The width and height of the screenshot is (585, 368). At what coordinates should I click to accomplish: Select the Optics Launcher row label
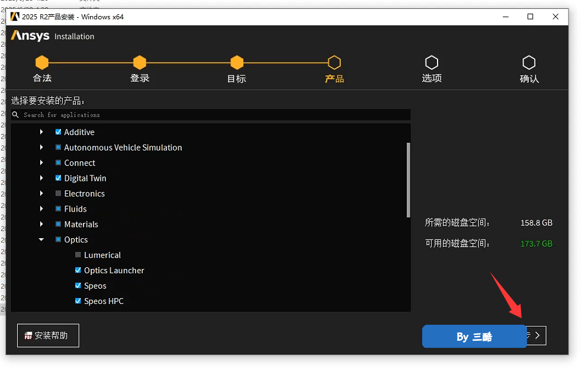(114, 271)
